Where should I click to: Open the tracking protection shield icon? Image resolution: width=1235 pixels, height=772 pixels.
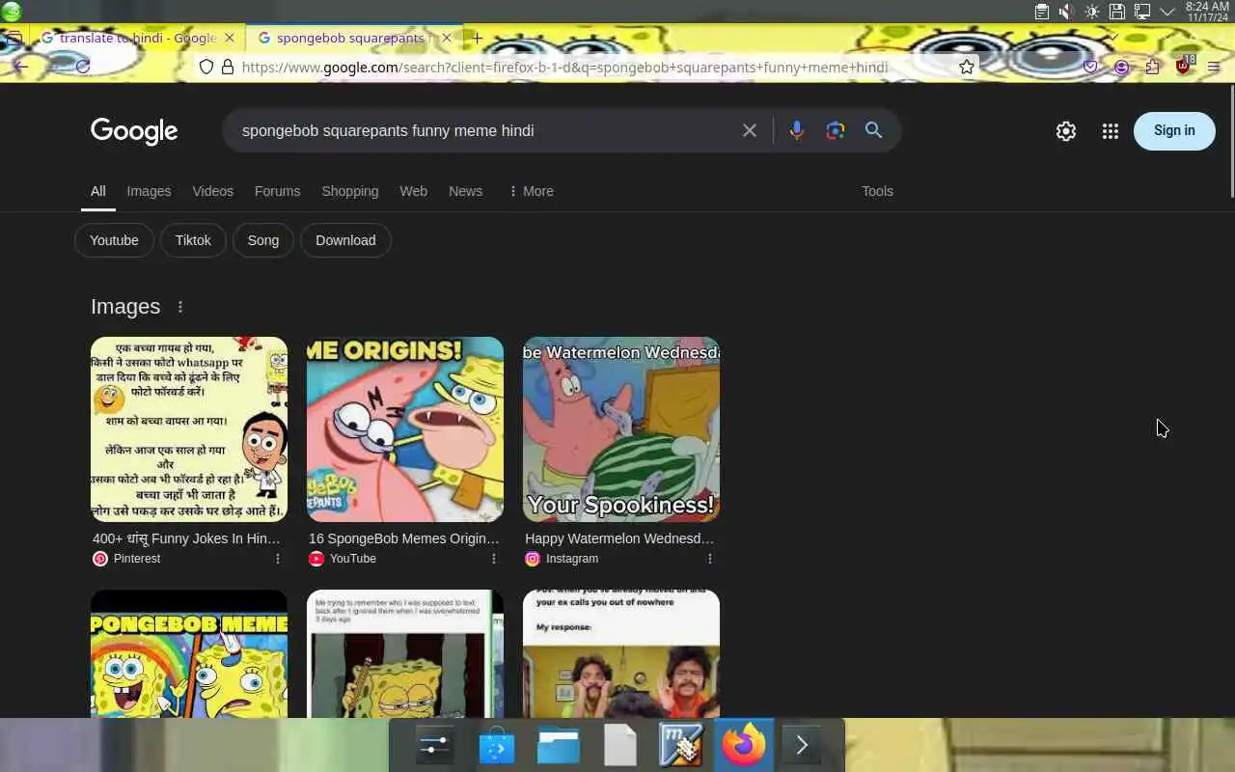tap(206, 67)
